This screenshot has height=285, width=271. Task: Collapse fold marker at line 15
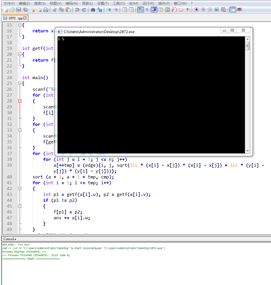[x=20, y=25]
